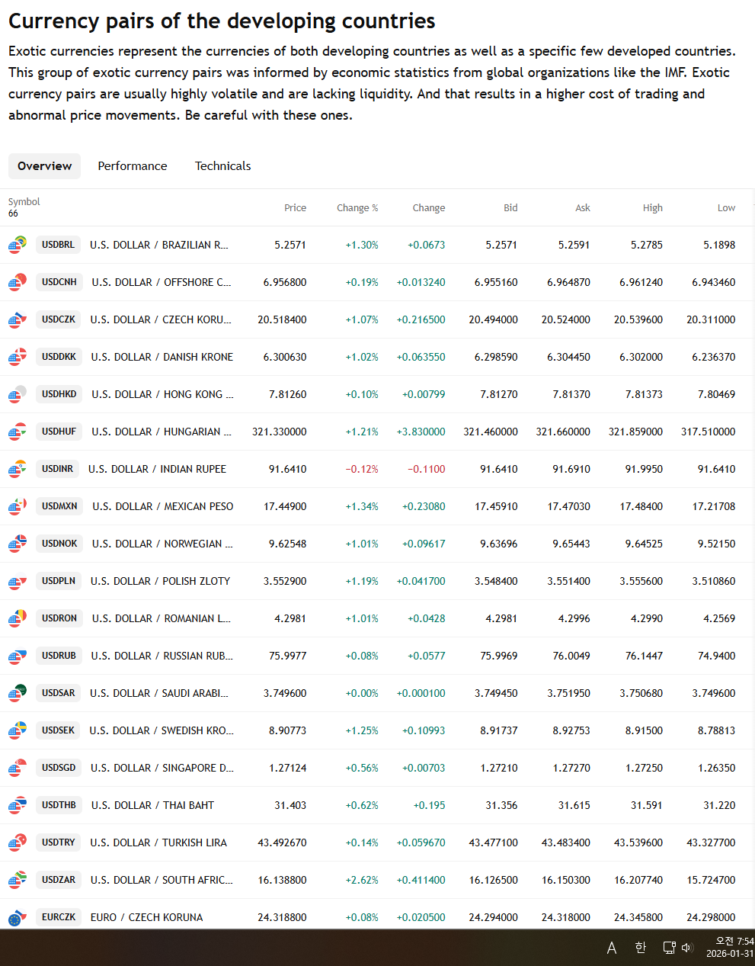Click the USDZAR flag pair icon

pyautogui.click(x=18, y=880)
